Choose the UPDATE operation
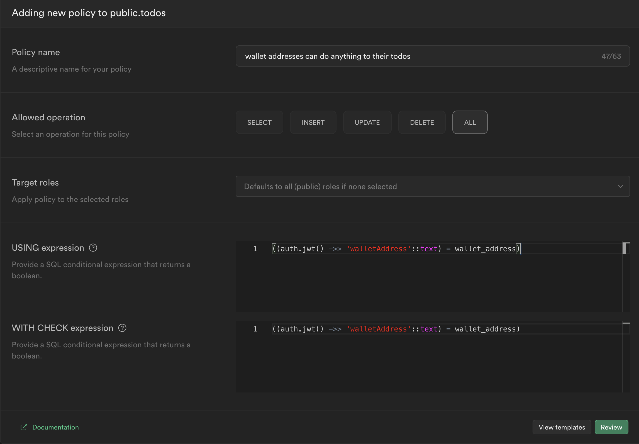This screenshot has width=639, height=444. click(367, 122)
